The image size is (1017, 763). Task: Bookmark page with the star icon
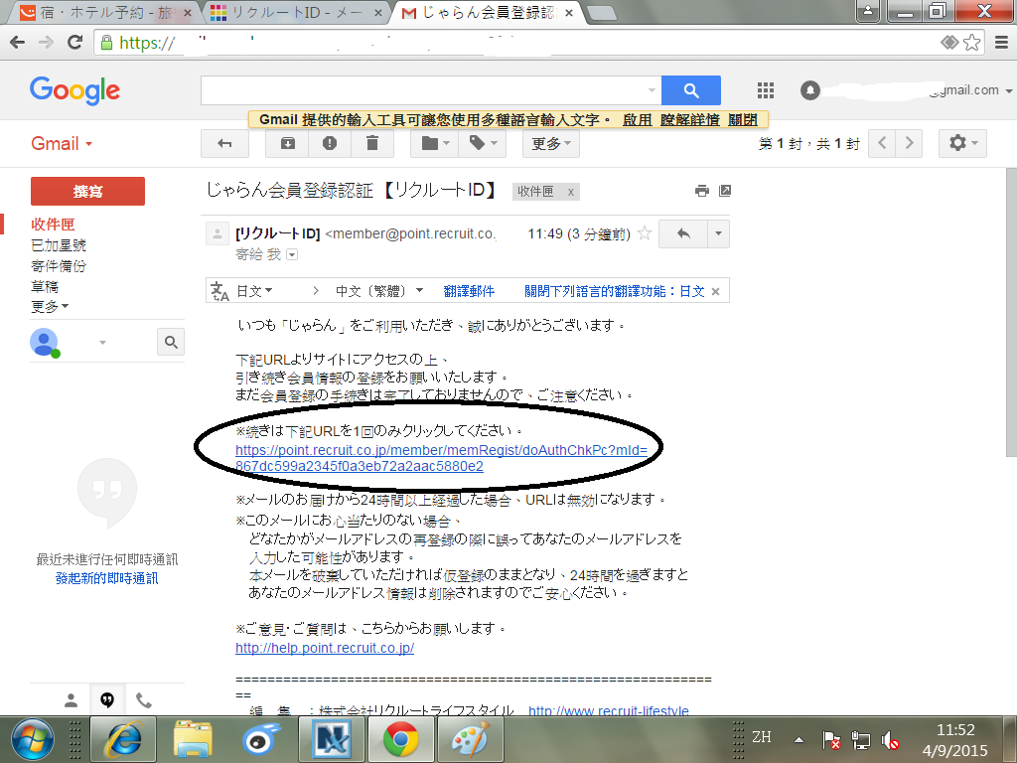(971, 43)
